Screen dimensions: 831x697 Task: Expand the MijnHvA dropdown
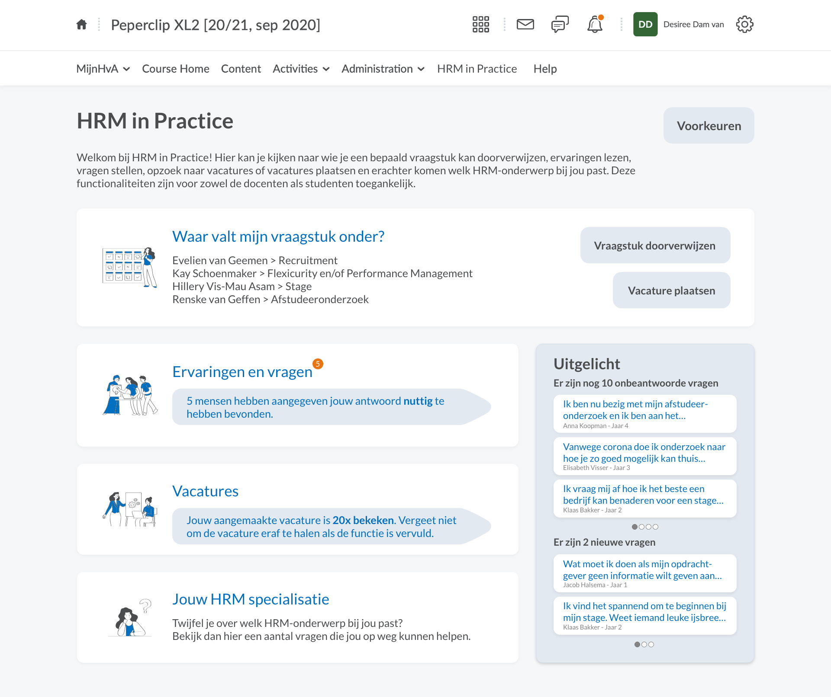(103, 69)
